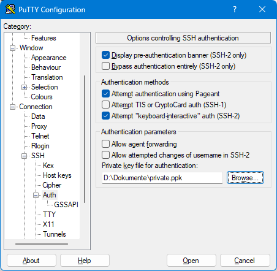Image resolution: width=277 pixels, height=271 pixels.
Task: Select Translation in the tree
Action: click(x=47, y=77)
